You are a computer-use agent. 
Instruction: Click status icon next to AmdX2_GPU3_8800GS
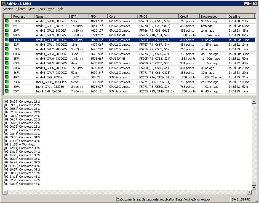coord(7,35)
